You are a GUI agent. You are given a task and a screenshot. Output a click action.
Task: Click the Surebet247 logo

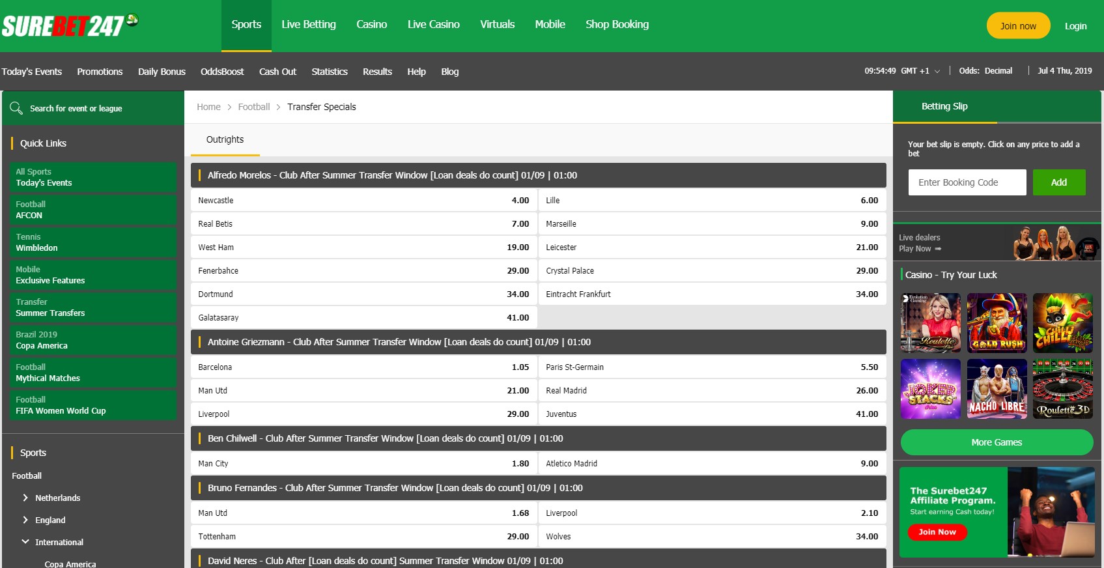coord(70,25)
